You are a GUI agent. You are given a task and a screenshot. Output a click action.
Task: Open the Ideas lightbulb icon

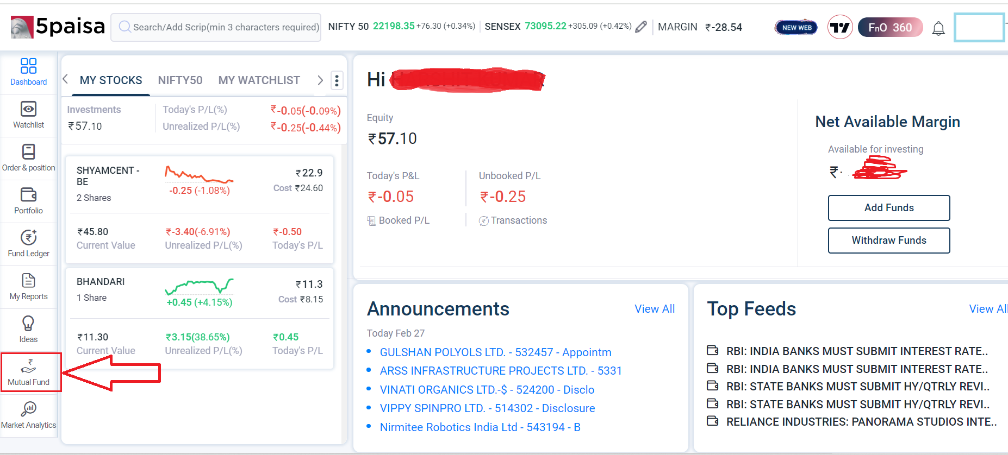(x=28, y=323)
